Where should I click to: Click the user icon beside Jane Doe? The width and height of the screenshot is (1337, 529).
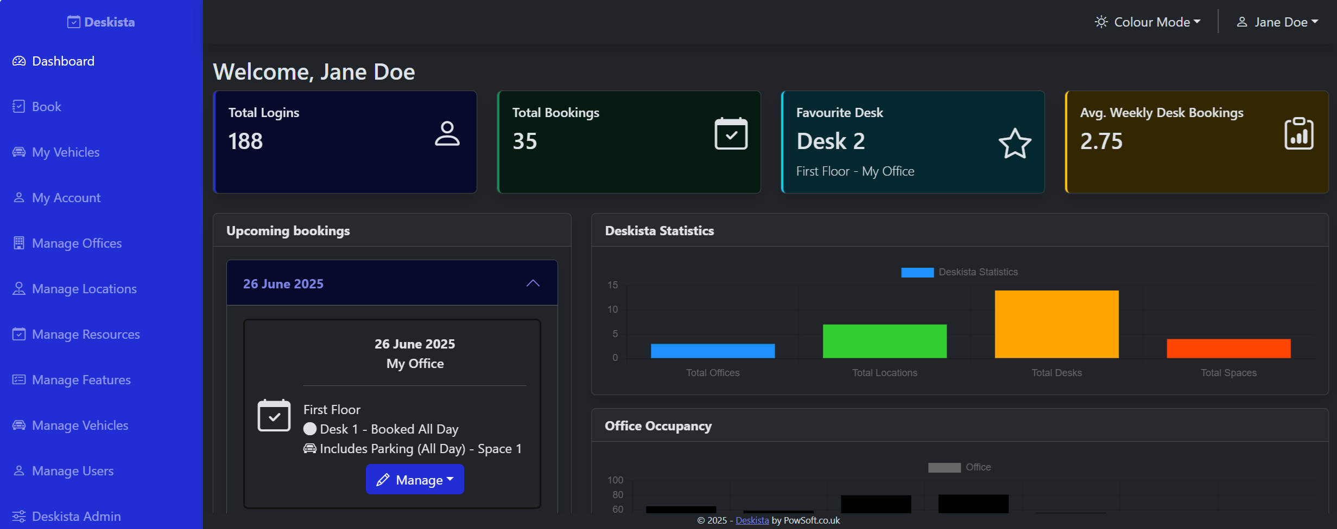1242,22
